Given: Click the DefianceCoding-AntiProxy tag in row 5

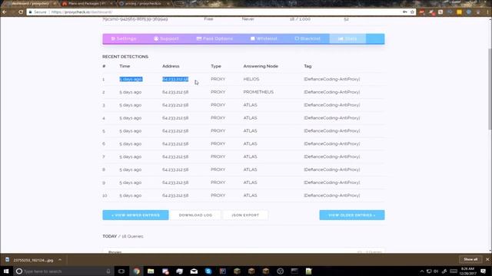Looking at the screenshot, I should pos(331,131).
